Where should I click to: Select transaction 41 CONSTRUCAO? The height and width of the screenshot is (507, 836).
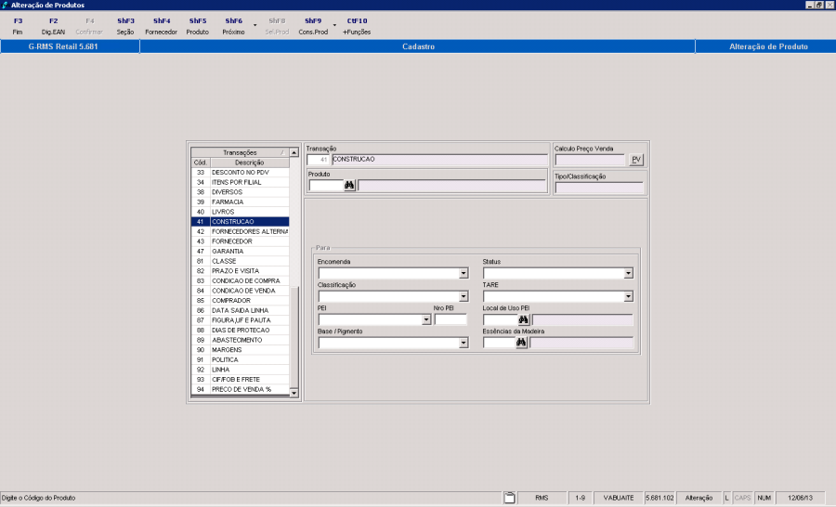(240, 222)
